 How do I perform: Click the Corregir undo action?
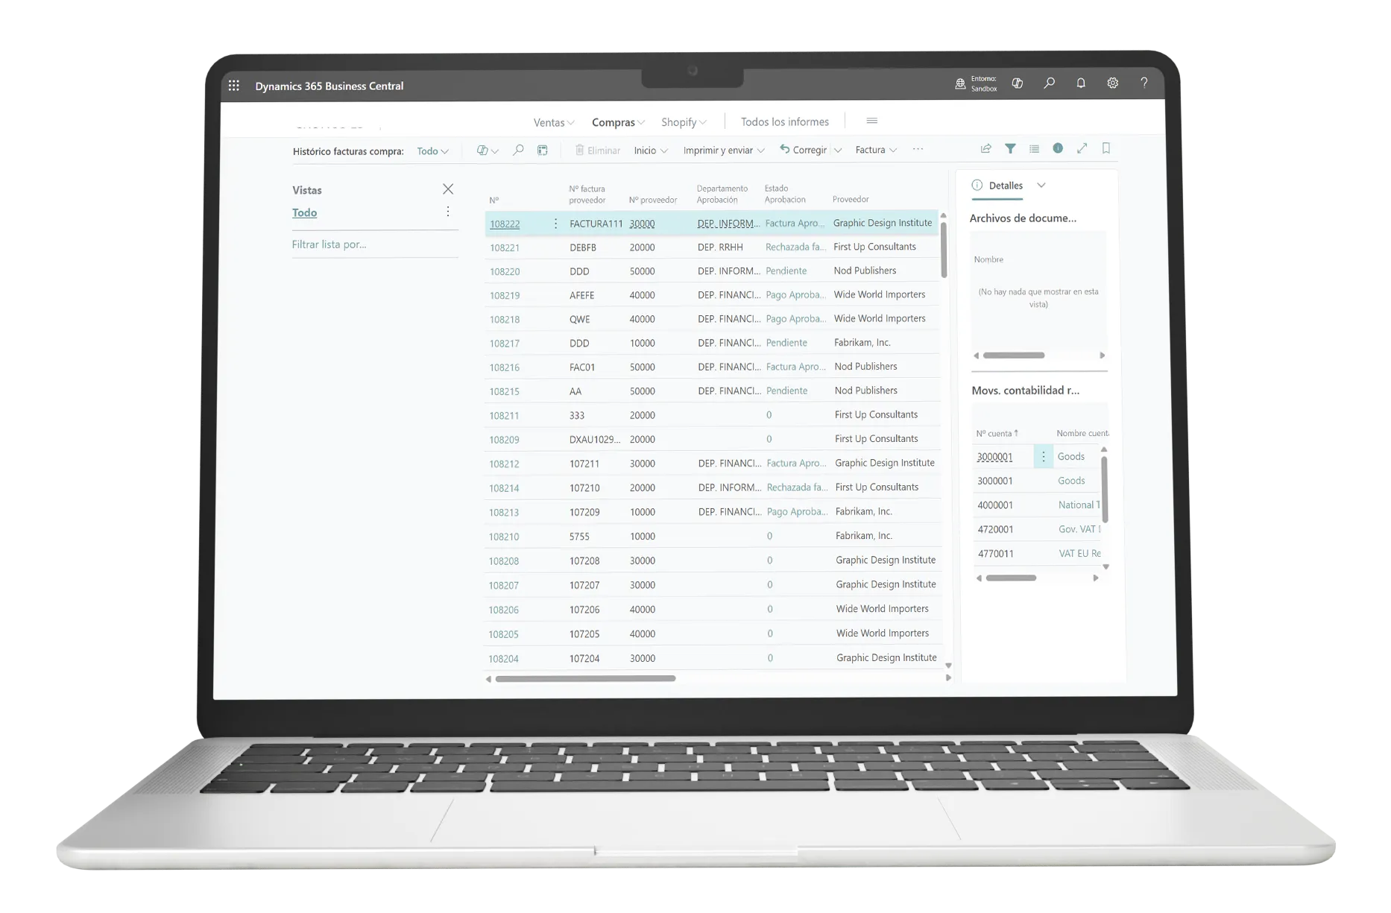(x=804, y=150)
